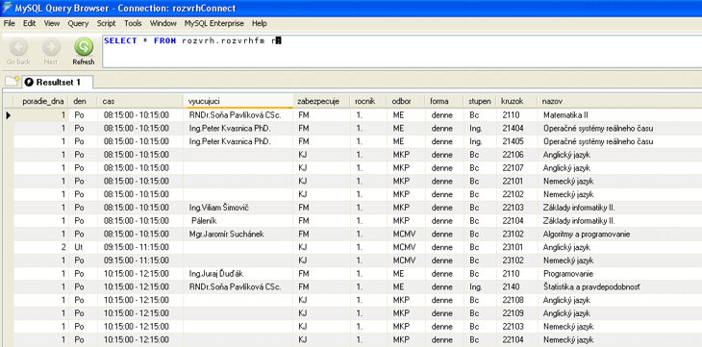This screenshot has width=702, height=347.
Task: Select the Štatistika a pravdepodobnosť cell
Action: 619,287
